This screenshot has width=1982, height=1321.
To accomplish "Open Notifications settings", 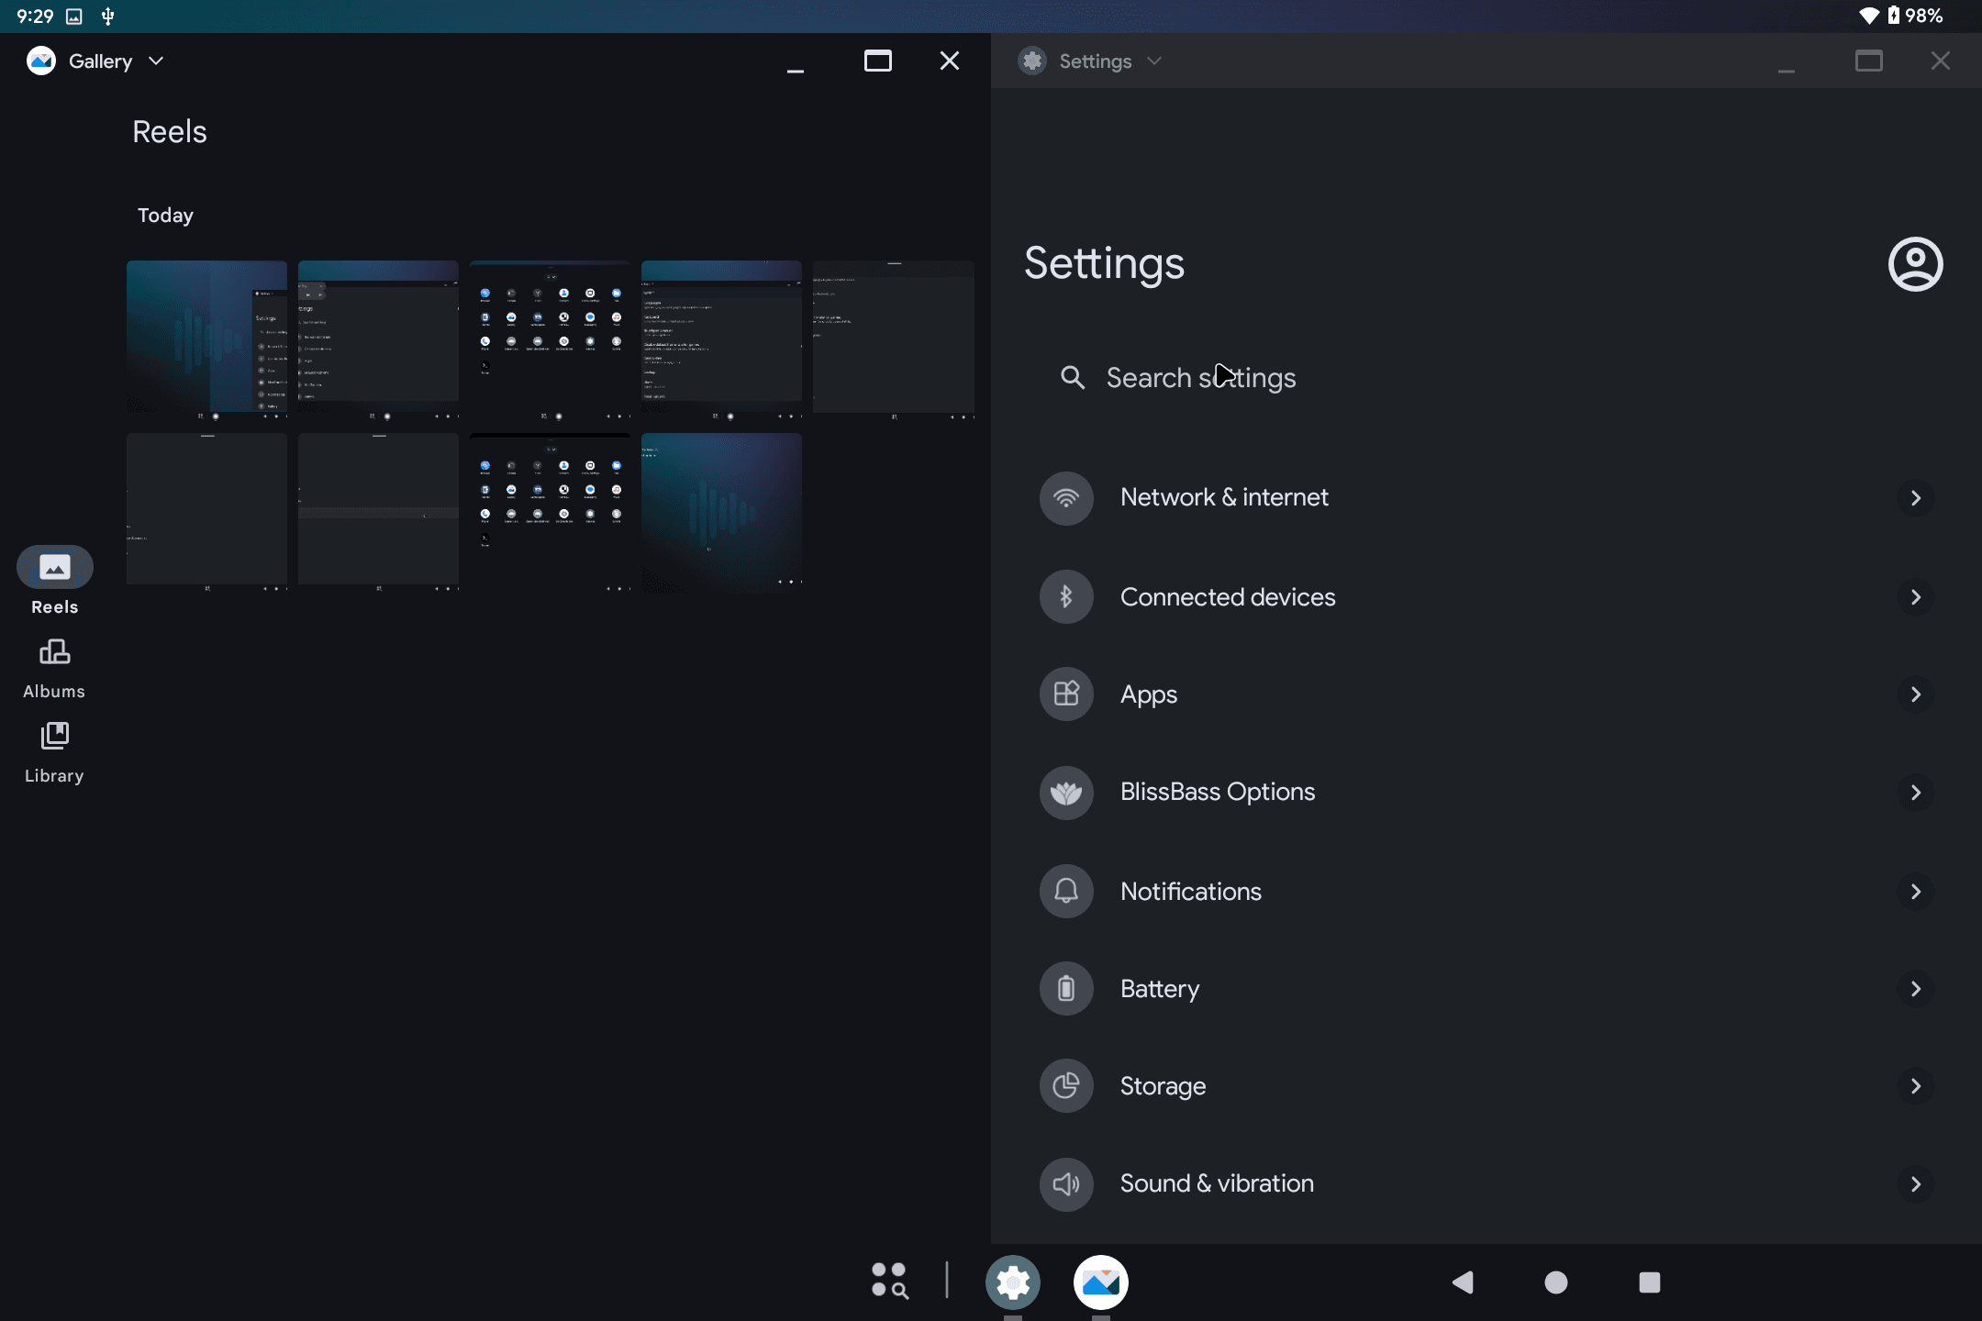I will pos(1190,891).
